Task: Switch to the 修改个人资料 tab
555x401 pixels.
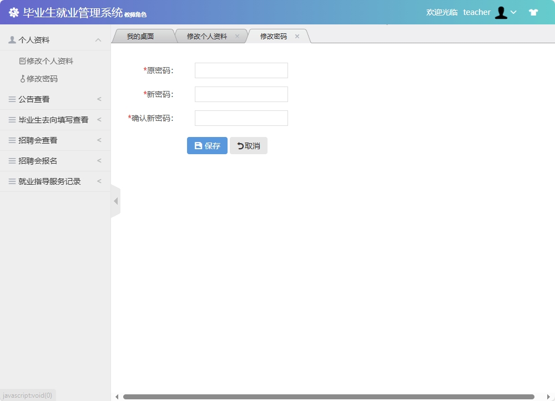Action: coord(205,35)
